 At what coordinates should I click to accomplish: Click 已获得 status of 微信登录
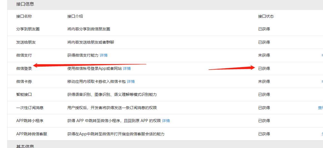pos(264,68)
